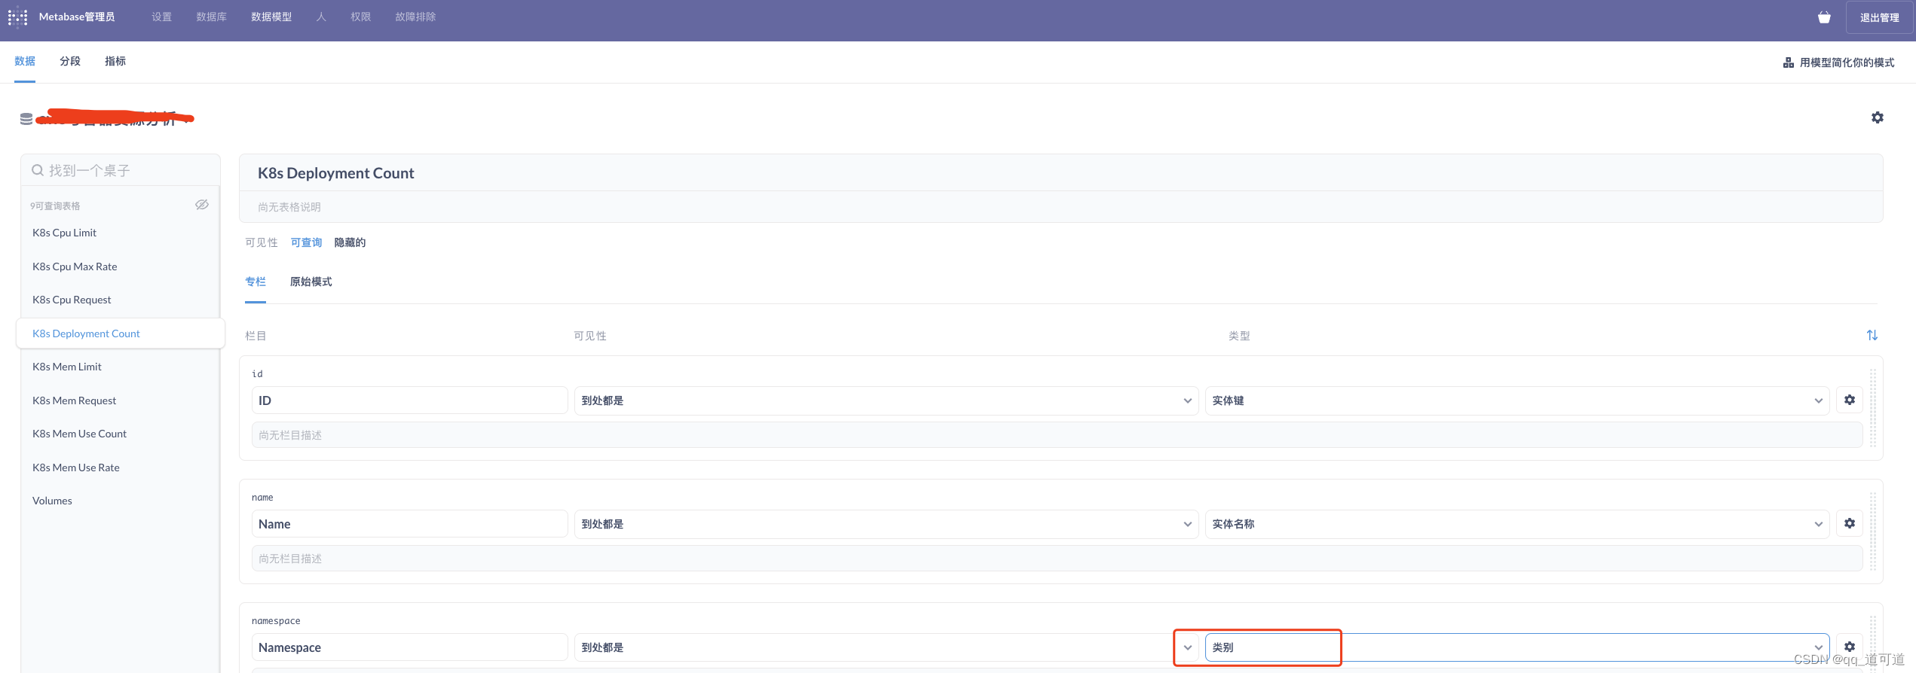Click Metabase管理员 title text
The height and width of the screenshot is (673, 1916).
coord(77,17)
